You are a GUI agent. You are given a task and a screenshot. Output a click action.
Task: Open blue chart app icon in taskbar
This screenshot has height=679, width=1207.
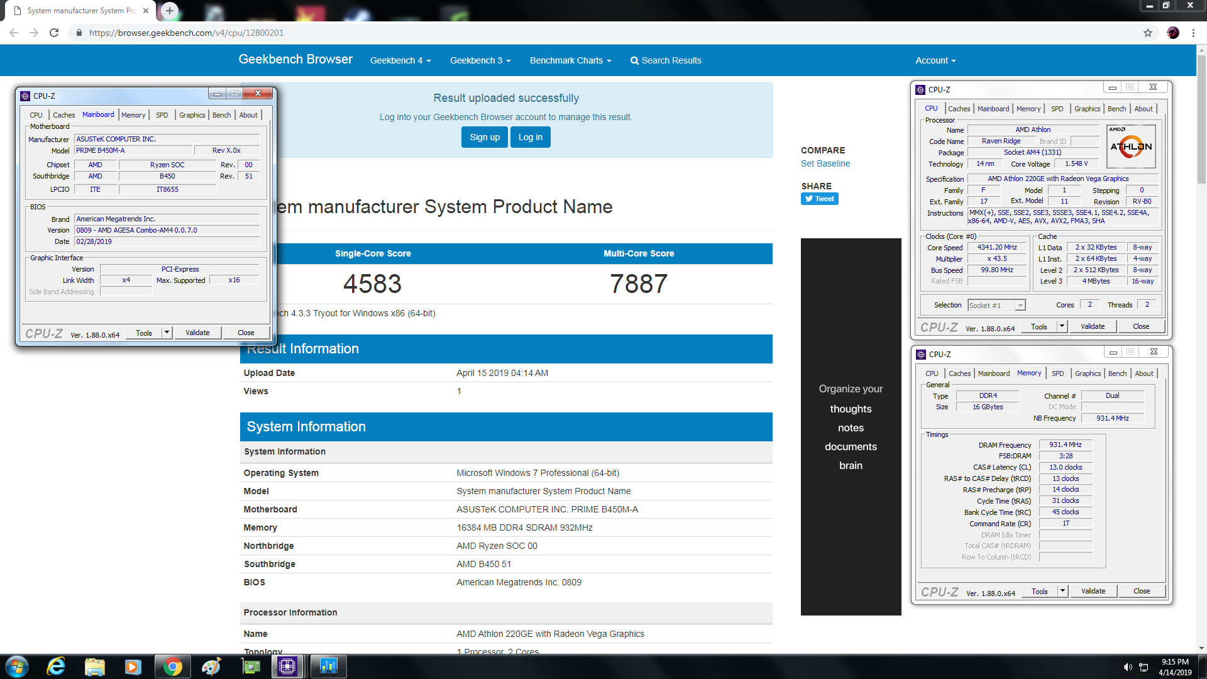coord(328,666)
